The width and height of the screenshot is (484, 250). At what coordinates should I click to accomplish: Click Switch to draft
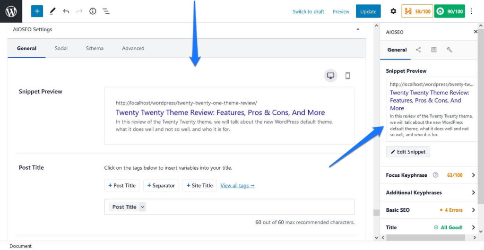pos(308,12)
